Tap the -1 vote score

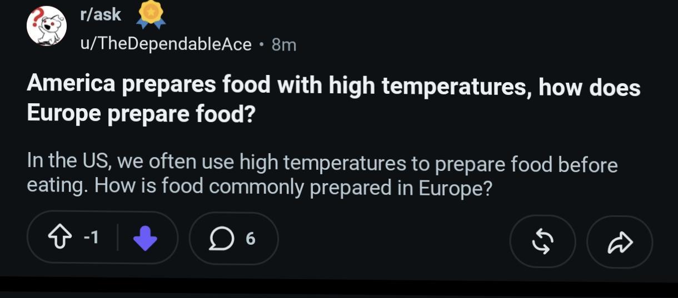point(91,238)
